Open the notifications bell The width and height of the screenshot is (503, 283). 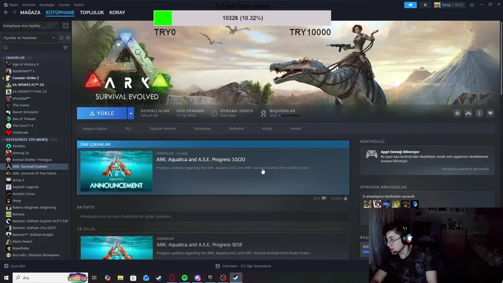[x=425, y=5]
